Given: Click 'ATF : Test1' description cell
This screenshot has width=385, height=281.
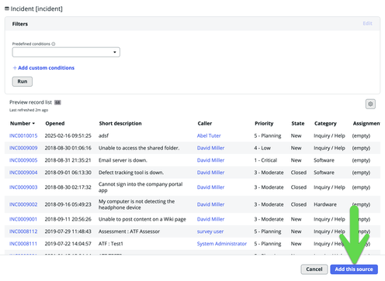Looking at the screenshot, I should coord(111,244).
